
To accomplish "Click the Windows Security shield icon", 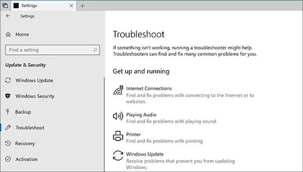I will tap(8, 96).
